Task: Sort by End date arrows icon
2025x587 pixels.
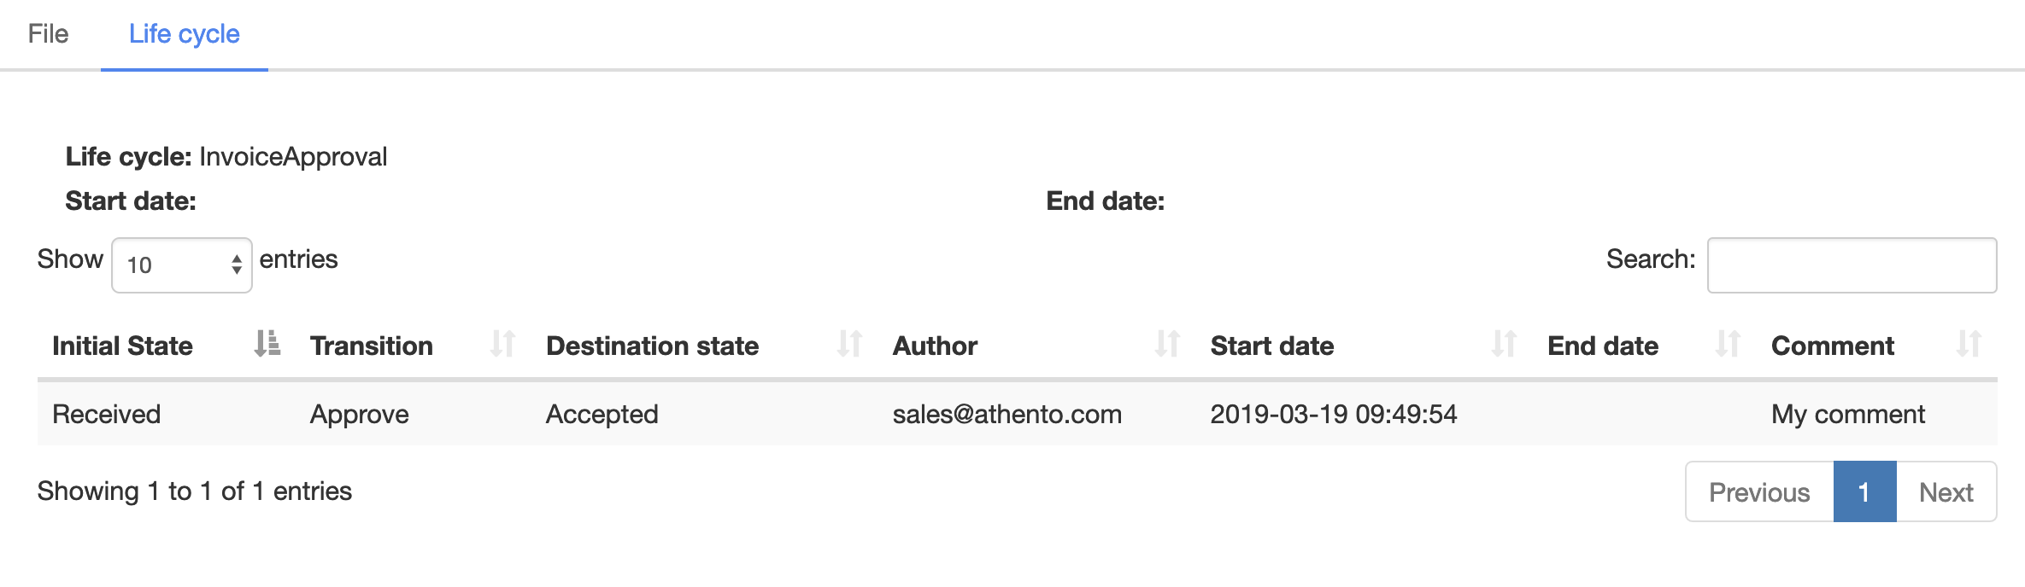Action: (x=1728, y=344)
